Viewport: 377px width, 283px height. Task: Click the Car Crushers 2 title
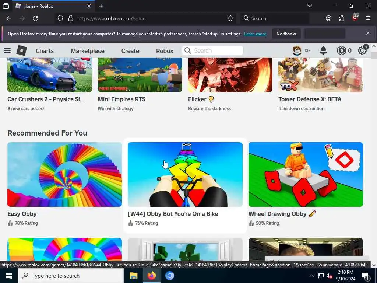tap(46, 99)
